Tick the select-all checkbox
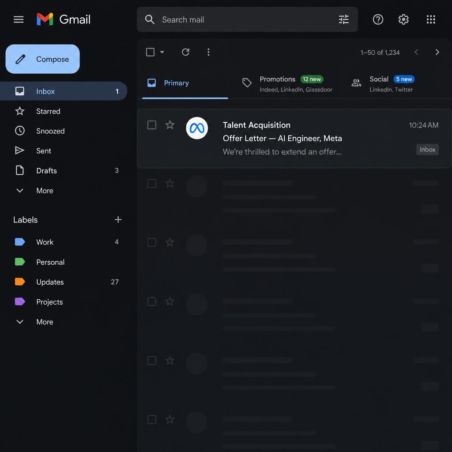 (x=150, y=52)
